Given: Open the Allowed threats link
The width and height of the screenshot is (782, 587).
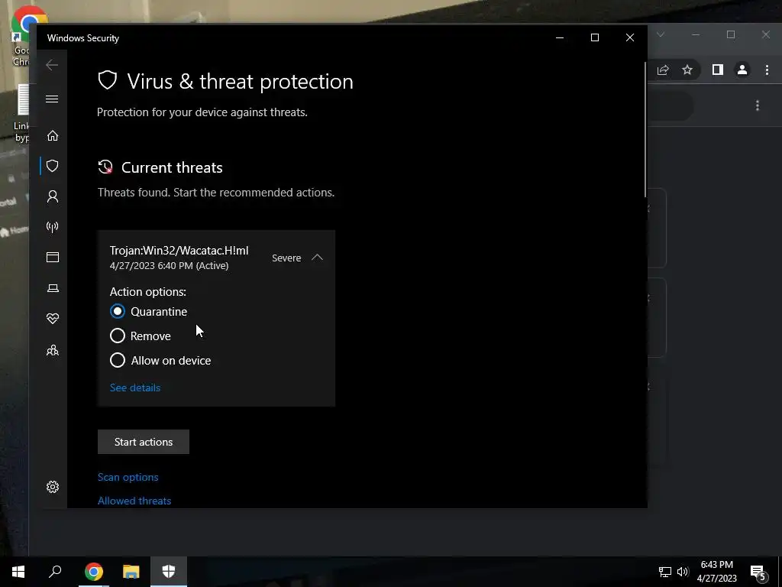Looking at the screenshot, I should pyautogui.click(x=134, y=501).
